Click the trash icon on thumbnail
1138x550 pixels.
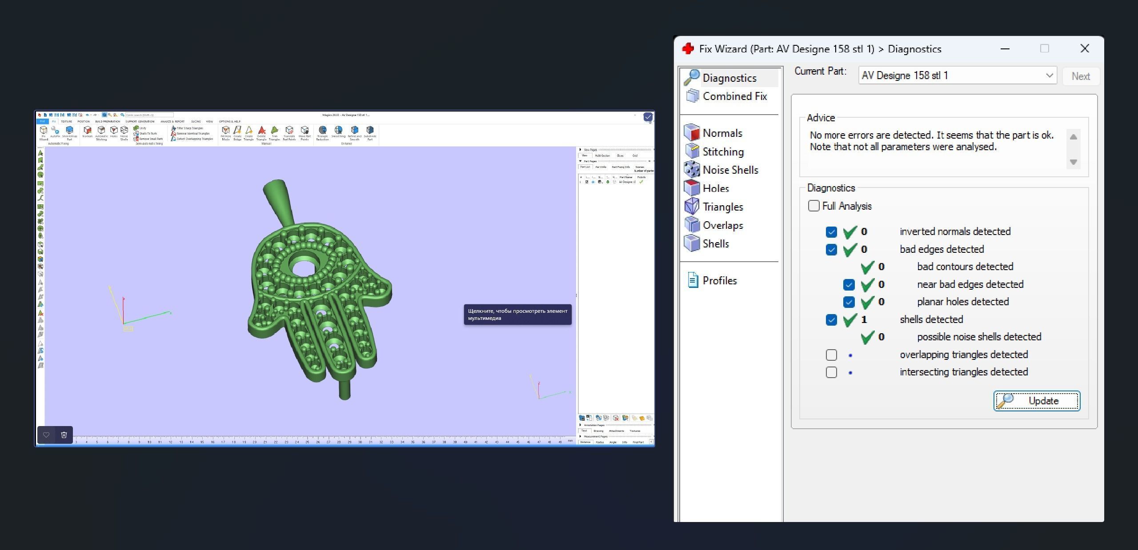64,435
